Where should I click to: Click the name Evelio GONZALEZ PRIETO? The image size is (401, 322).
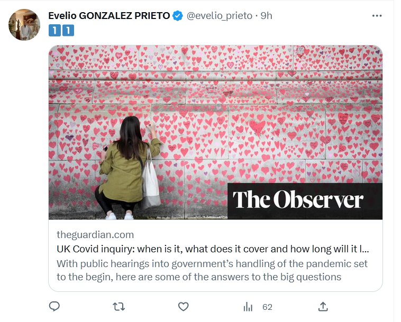(109, 16)
